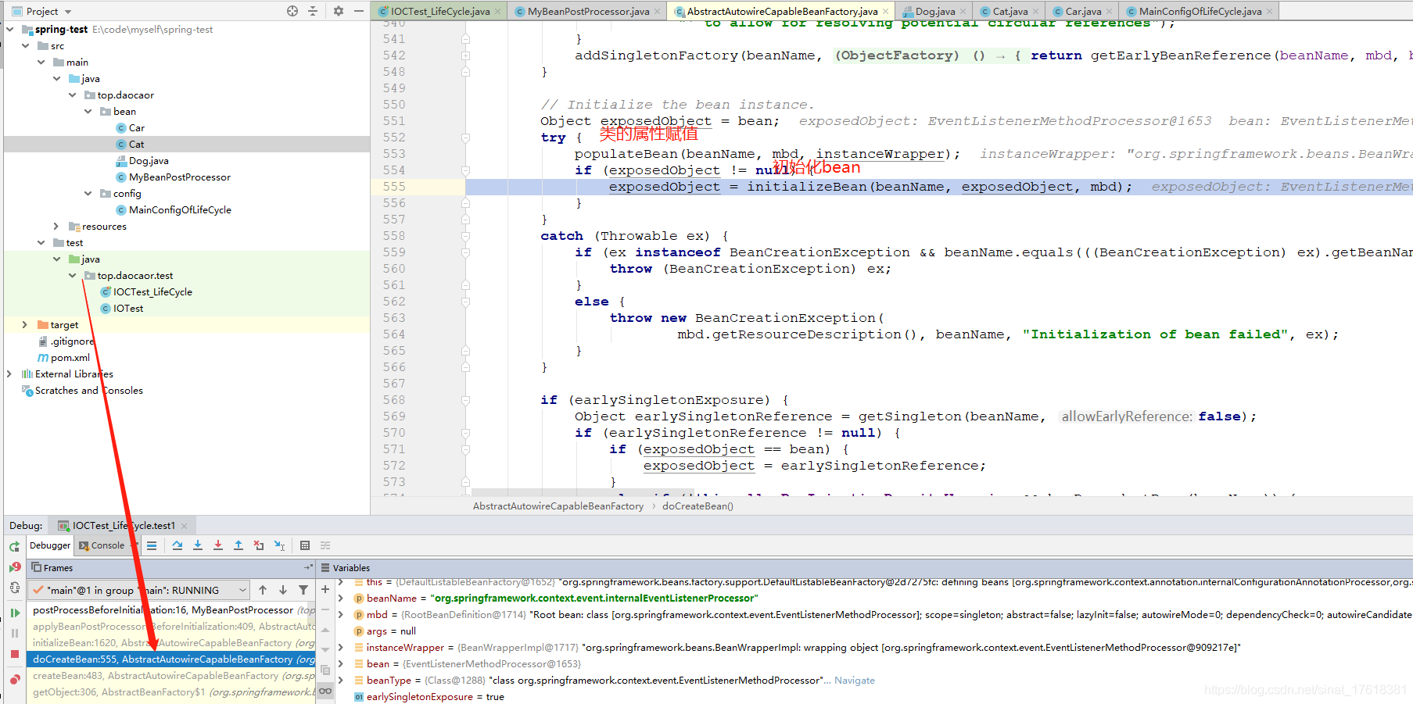Open MyBeanPostProcessor in project tree

[x=179, y=177]
